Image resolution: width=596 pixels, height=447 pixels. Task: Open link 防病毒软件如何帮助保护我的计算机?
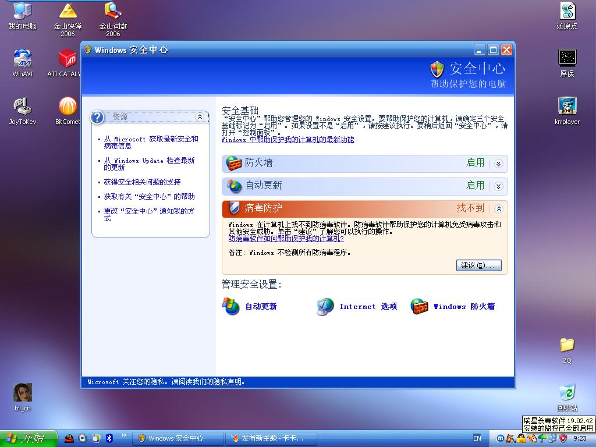[286, 238]
